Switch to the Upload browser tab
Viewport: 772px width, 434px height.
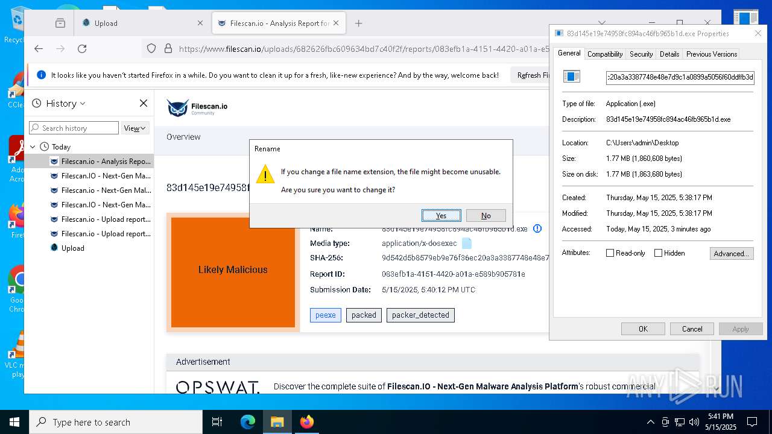click(142, 24)
